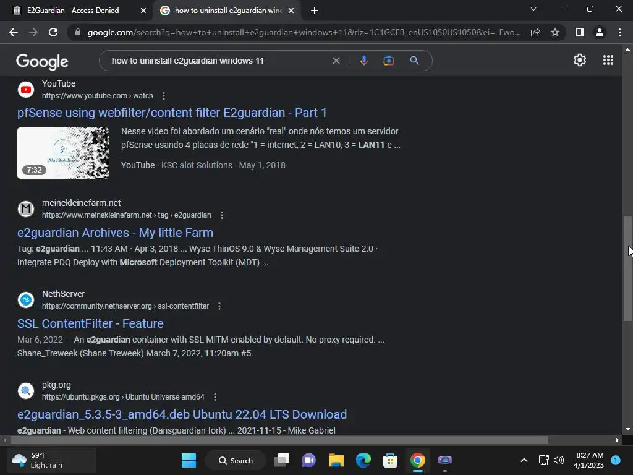Open the e2guardian_5.3.5-3_amd64.deb Ubuntu download result
Viewport: 633px width, 475px height.
click(x=182, y=414)
